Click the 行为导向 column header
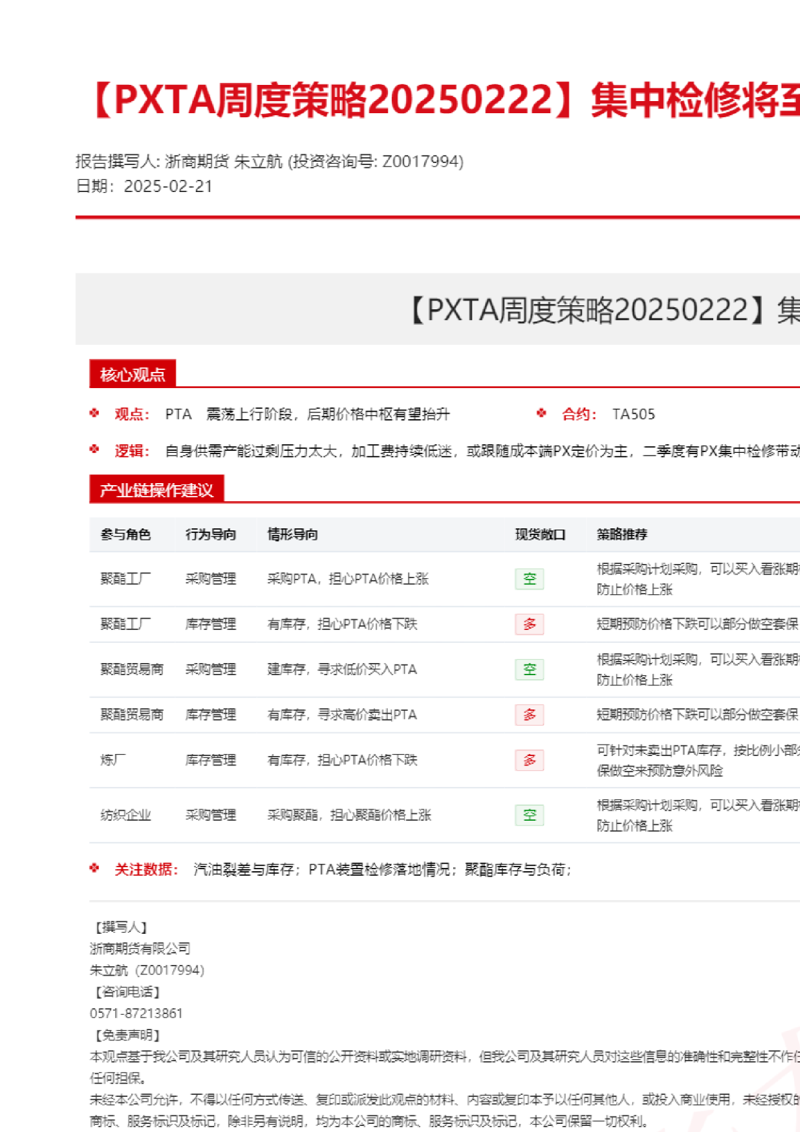800x1132 pixels. 211,534
